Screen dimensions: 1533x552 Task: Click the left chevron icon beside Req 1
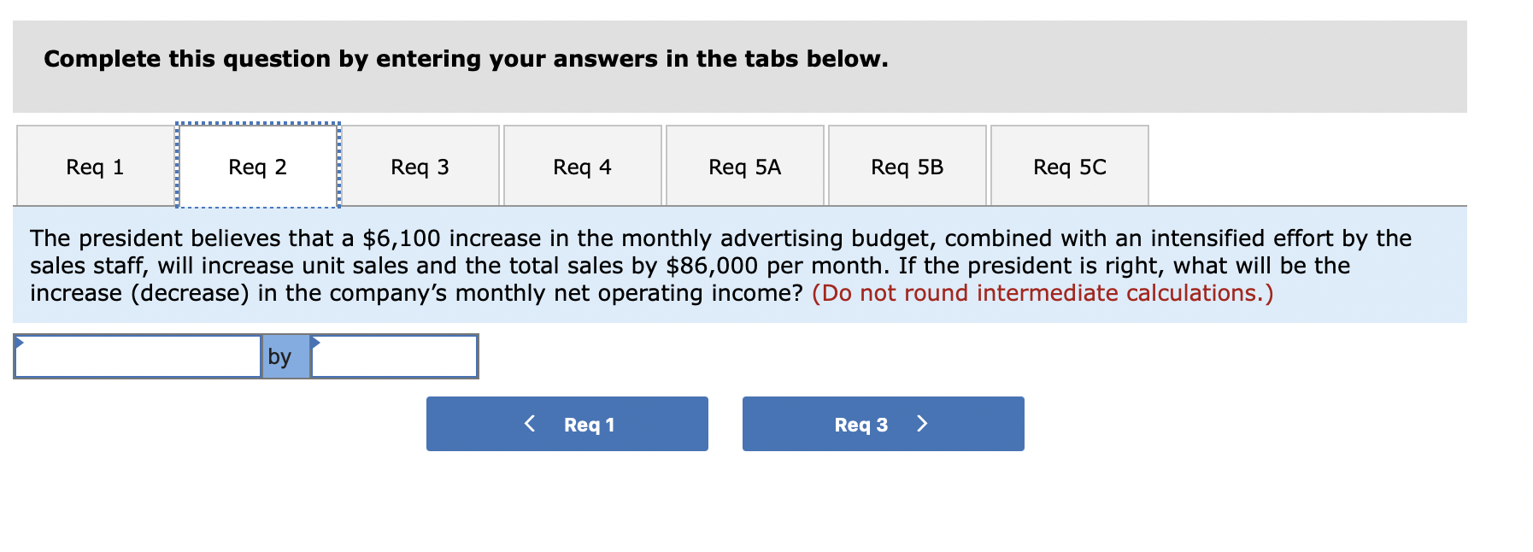(x=530, y=424)
